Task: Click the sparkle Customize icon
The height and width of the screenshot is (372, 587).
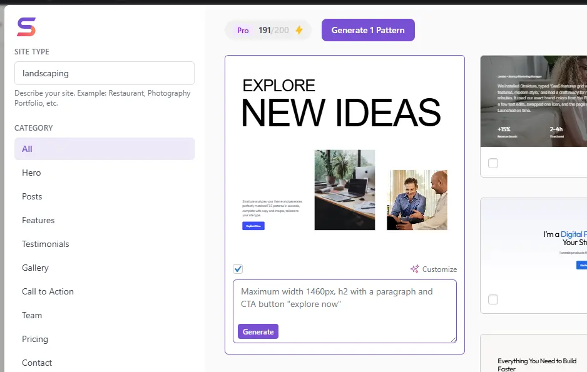Action: point(414,269)
